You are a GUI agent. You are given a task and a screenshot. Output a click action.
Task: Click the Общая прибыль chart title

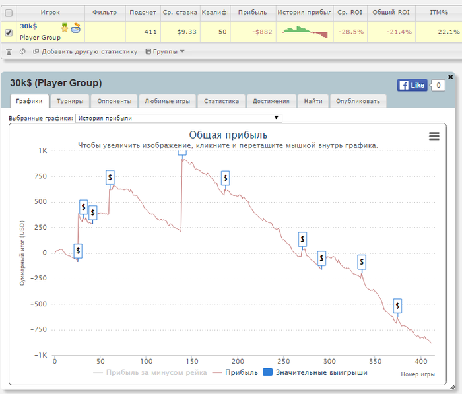tap(228, 135)
